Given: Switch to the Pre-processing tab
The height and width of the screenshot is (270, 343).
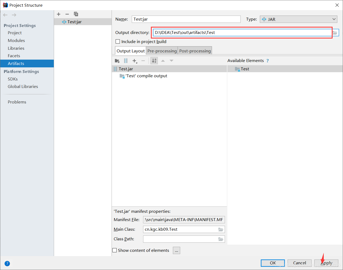Looking at the screenshot, I should [162, 51].
